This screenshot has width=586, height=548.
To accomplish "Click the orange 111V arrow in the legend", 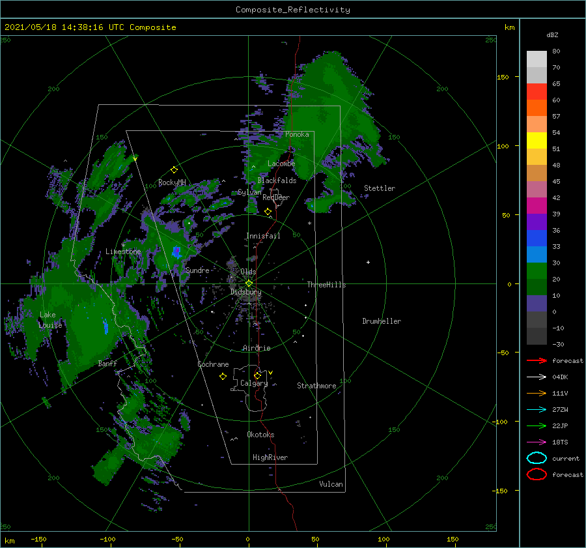I will [537, 393].
